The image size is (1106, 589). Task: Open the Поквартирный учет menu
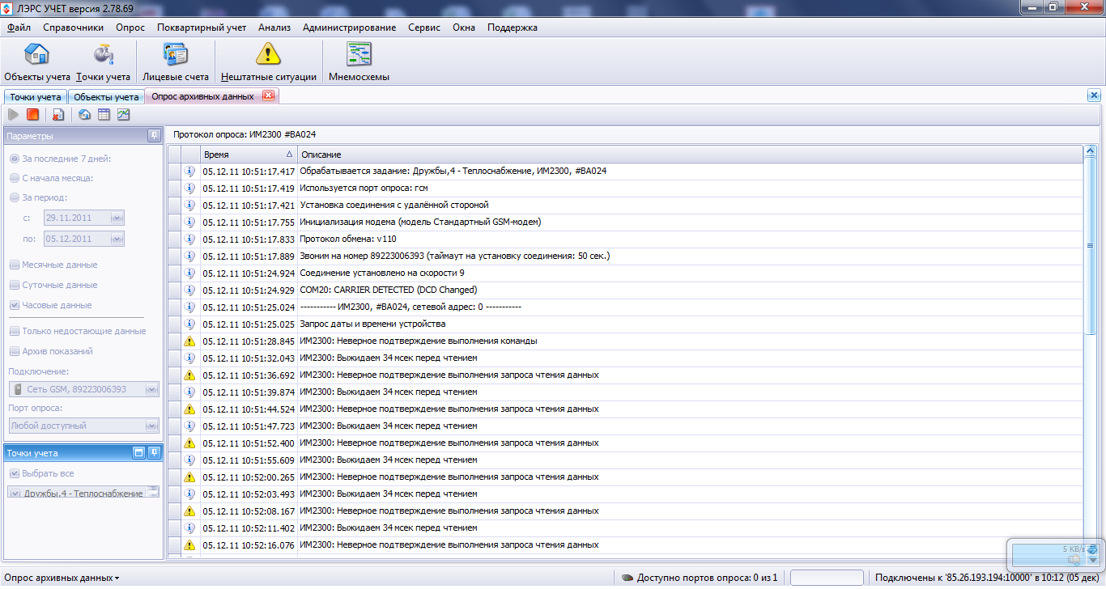(x=202, y=28)
